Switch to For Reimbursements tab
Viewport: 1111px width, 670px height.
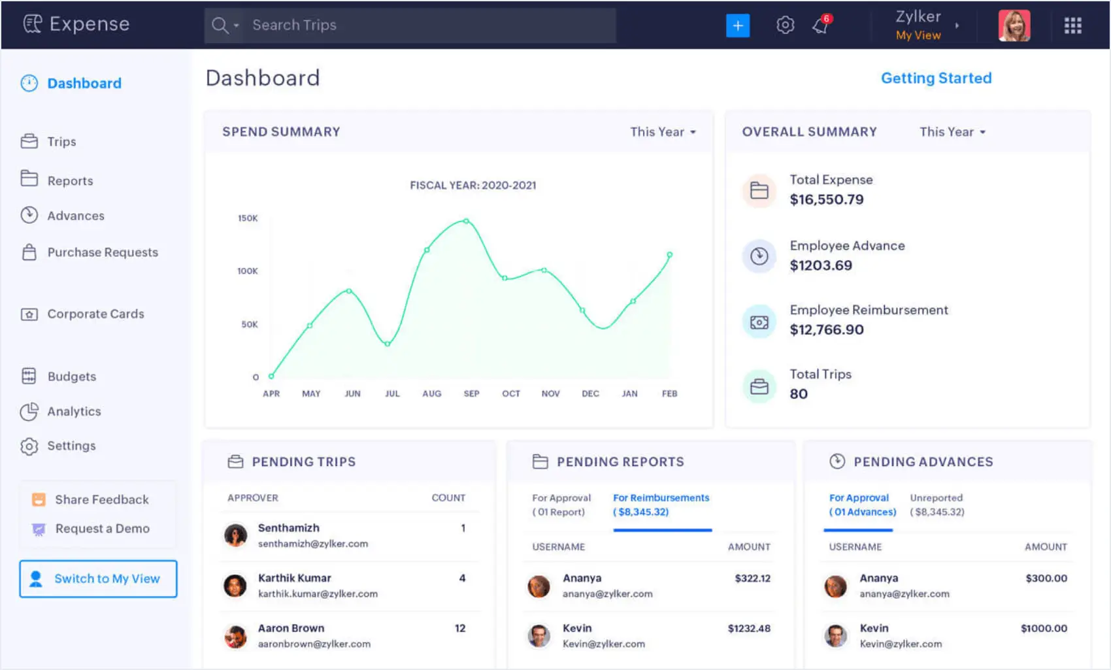[x=661, y=497]
